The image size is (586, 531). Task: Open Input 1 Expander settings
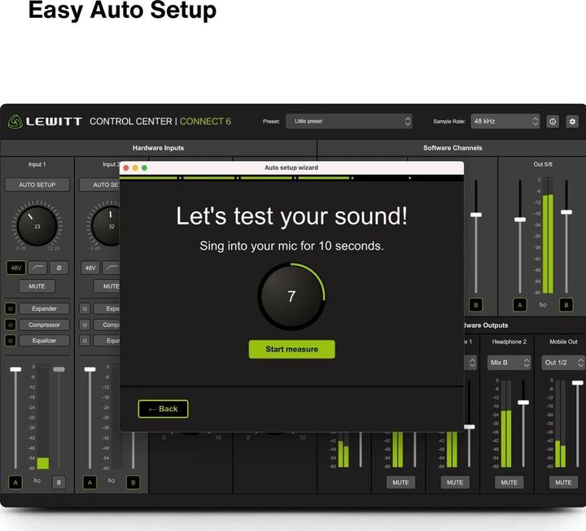(44, 308)
